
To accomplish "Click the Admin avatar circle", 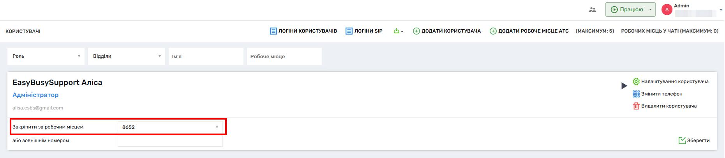I will pos(667,10).
